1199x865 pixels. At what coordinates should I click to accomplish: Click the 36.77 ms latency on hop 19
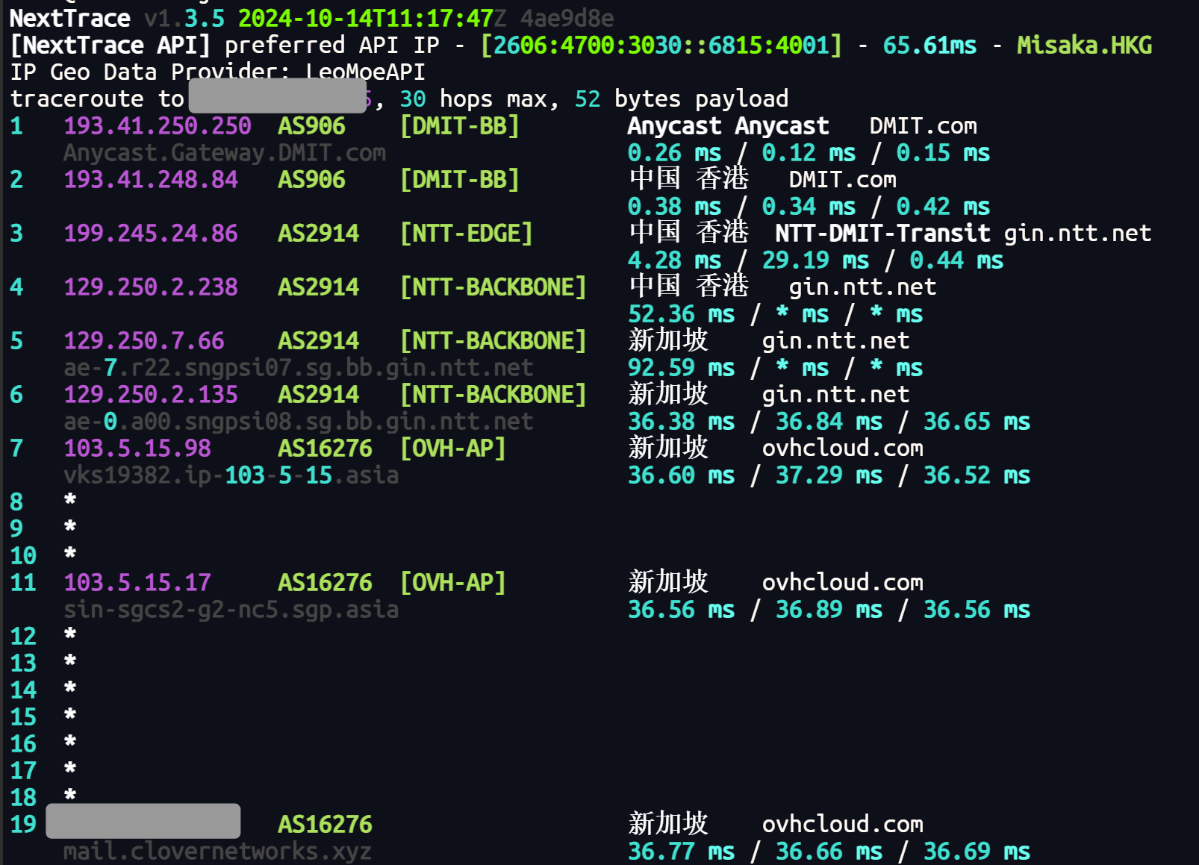click(682, 852)
